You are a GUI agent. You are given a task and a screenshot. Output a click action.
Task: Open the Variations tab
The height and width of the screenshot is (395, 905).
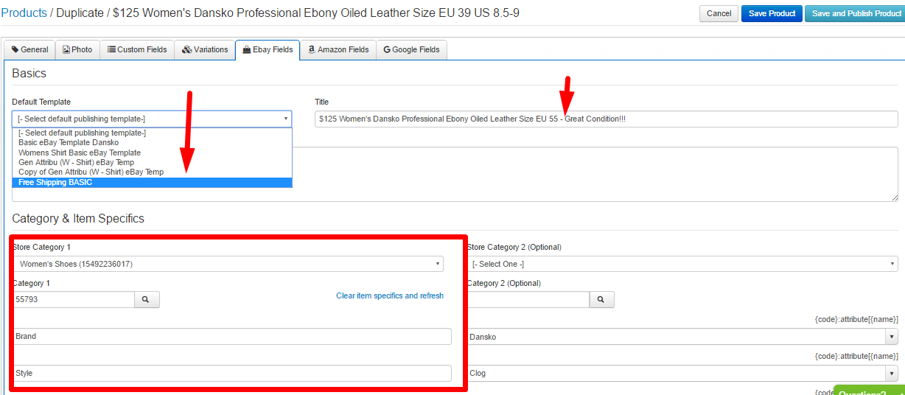(205, 49)
